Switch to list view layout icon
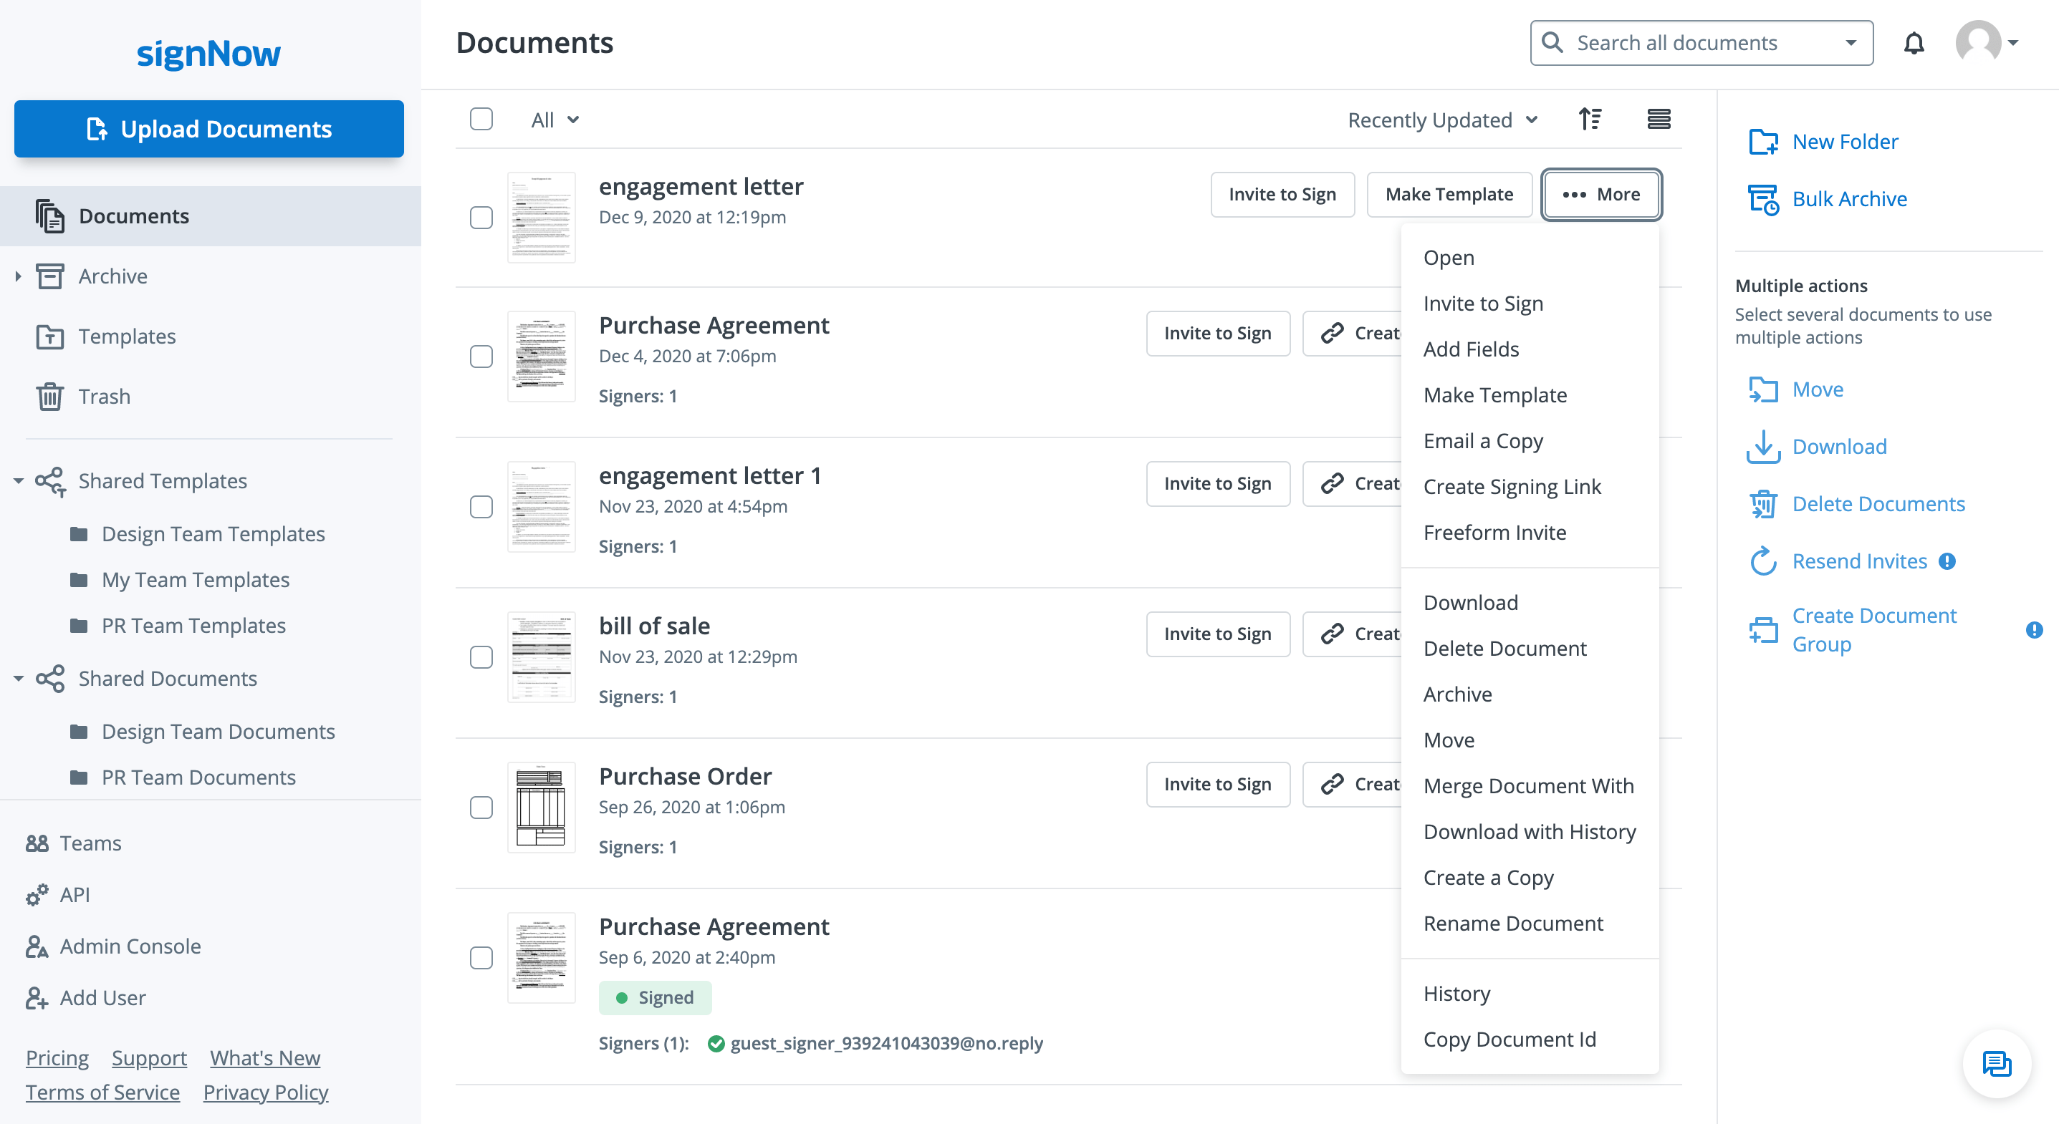 click(x=1659, y=119)
